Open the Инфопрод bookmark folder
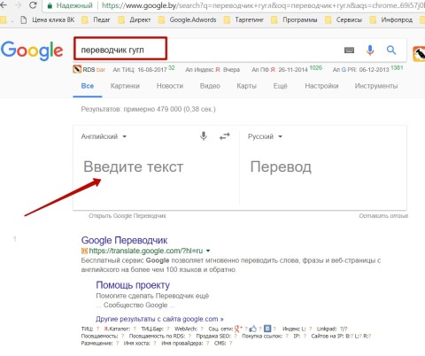Image resolution: width=425 pixels, height=356 pixels. click(x=391, y=19)
